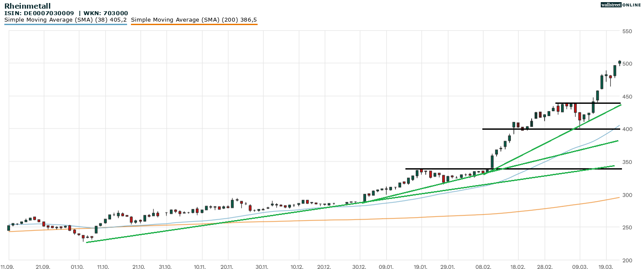Viewport: 644px width, 269px height.
Task: Click the blue line under the SMA 38 legend
Action: point(65,25)
